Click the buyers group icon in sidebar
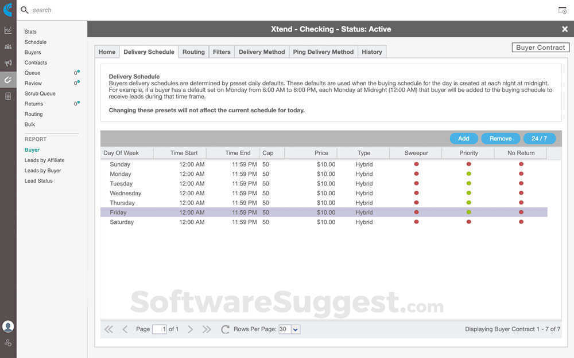 click(x=8, y=46)
